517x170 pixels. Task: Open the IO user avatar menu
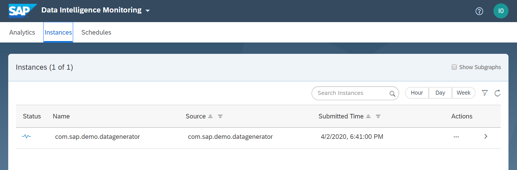(501, 11)
